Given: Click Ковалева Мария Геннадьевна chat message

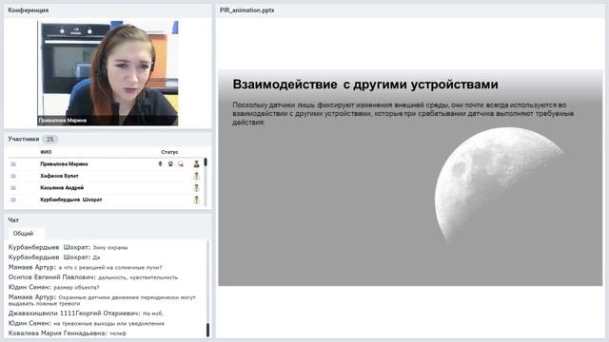Looking at the screenshot, I should [x=68, y=333].
